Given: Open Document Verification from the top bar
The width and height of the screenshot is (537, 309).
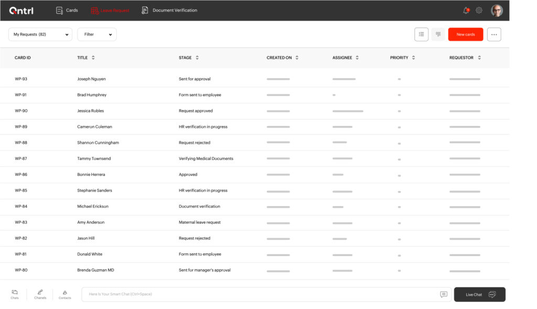Looking at the screenshot, I should [145, 9].
